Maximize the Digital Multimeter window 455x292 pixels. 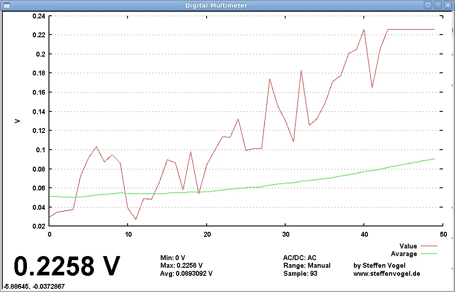pos(438,5)
